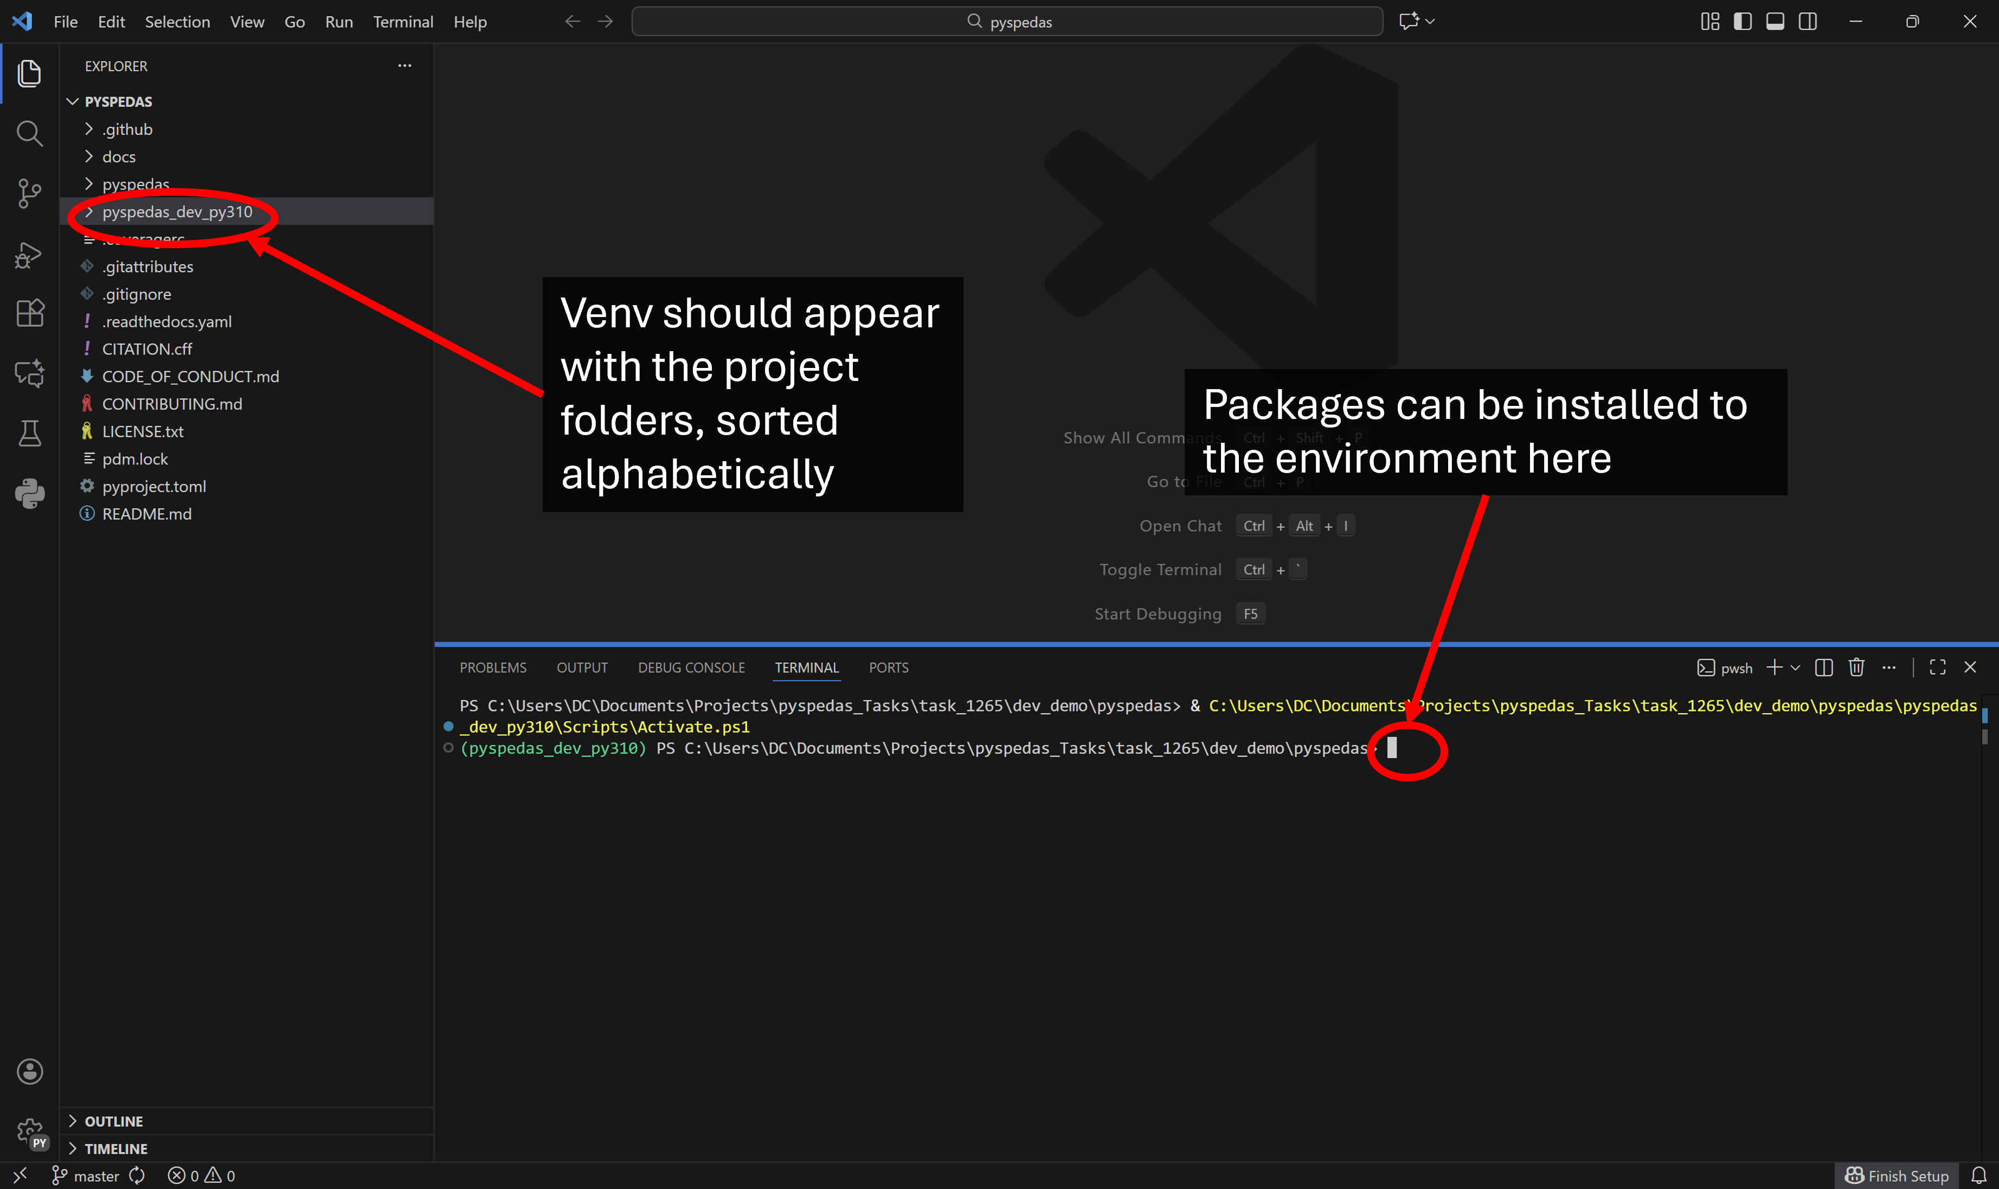Click the pyspedas command center search box
Screen dimensions: 1999x1189
[x=1007, y=22]
